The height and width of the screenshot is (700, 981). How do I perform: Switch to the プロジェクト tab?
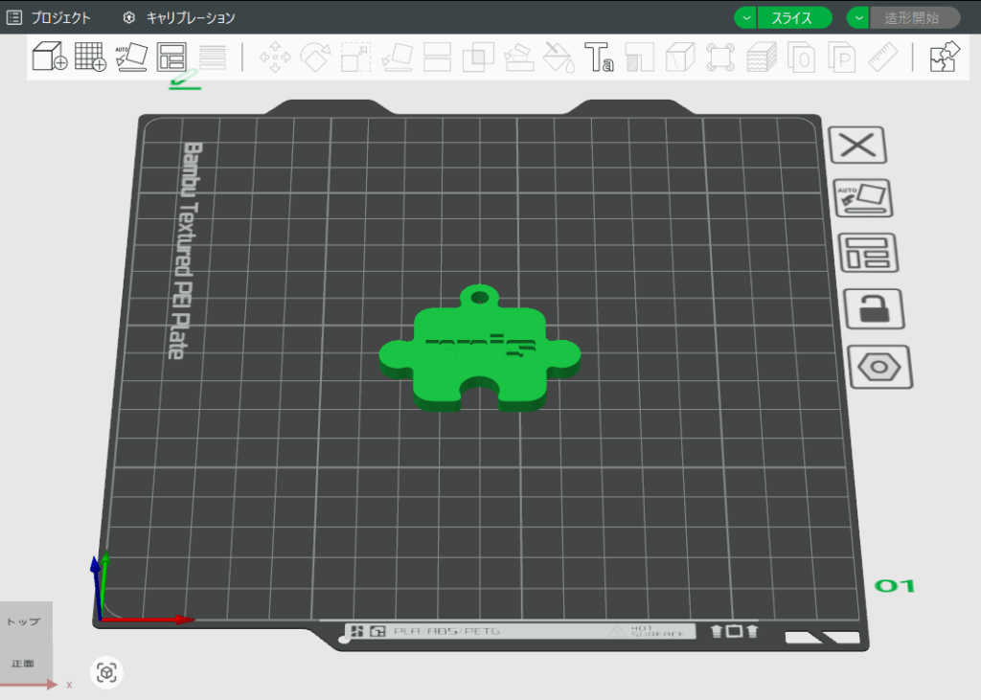click(50, 18)
